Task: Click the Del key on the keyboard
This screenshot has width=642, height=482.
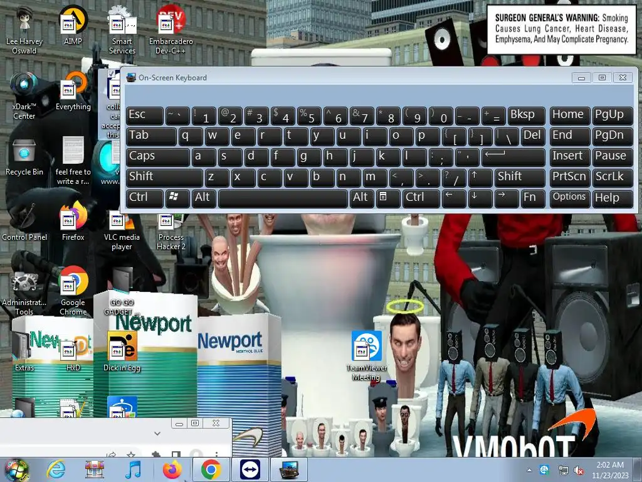Action: click(x=533, y=136)
